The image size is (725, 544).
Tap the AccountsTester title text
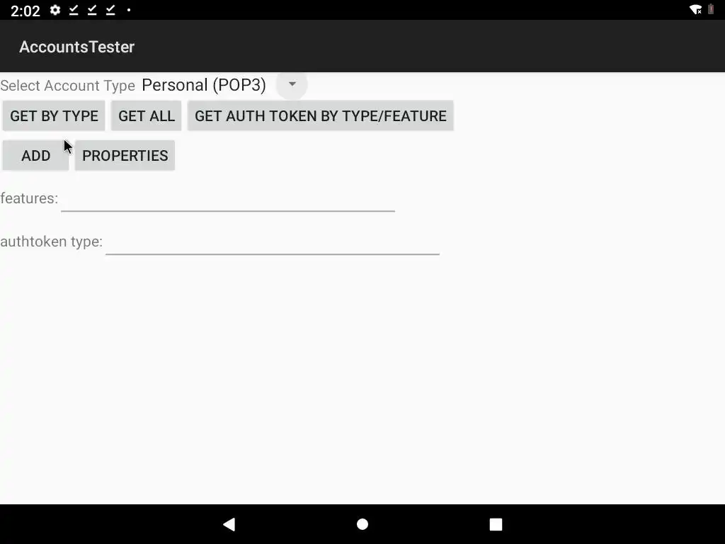[76, 47]
